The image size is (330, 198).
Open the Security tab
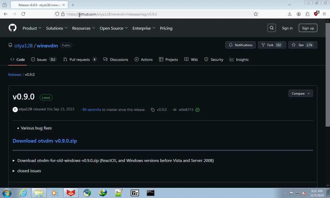pos(214,60)
